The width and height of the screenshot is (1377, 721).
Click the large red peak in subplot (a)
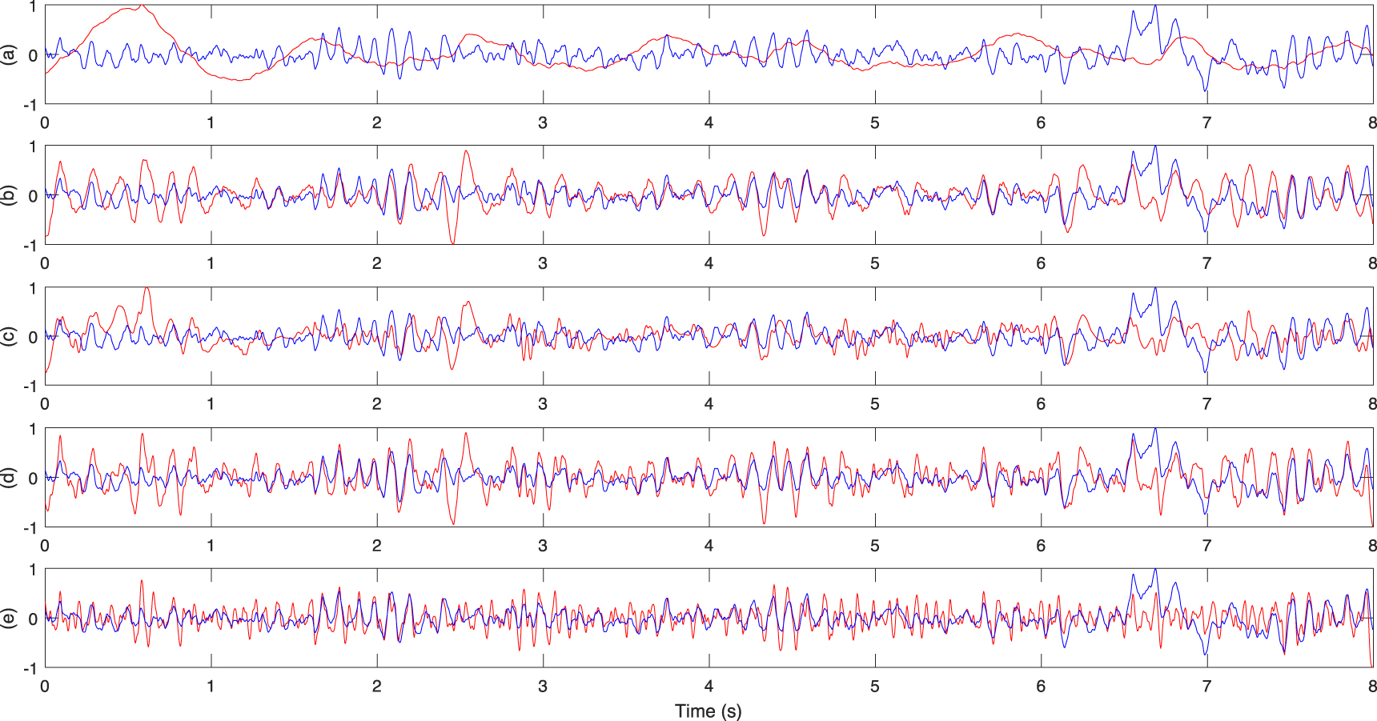tap(141, 6)
